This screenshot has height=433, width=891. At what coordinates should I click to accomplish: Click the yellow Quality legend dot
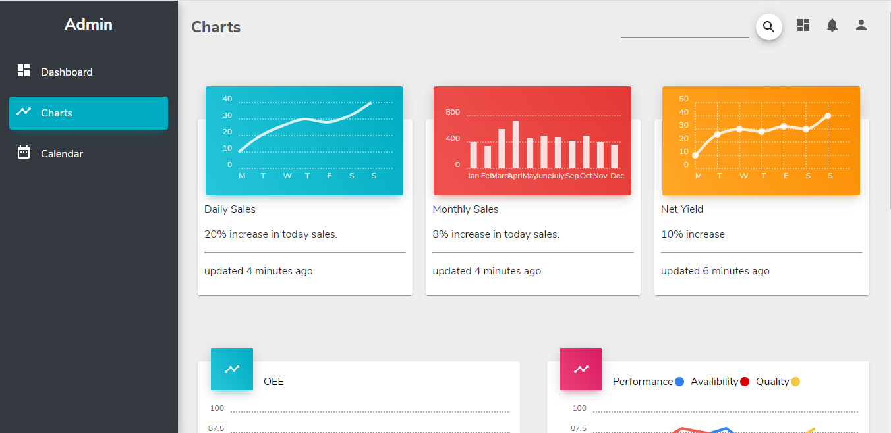click(x=795, y=382)
